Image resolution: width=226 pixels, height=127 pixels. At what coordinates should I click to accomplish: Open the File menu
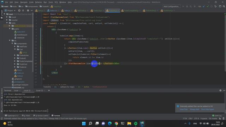[x=6, y=2]
